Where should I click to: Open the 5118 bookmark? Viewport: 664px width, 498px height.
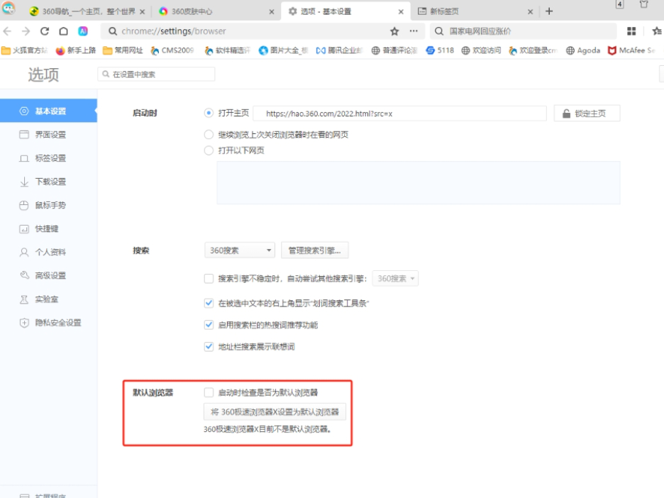pos(440,50)
